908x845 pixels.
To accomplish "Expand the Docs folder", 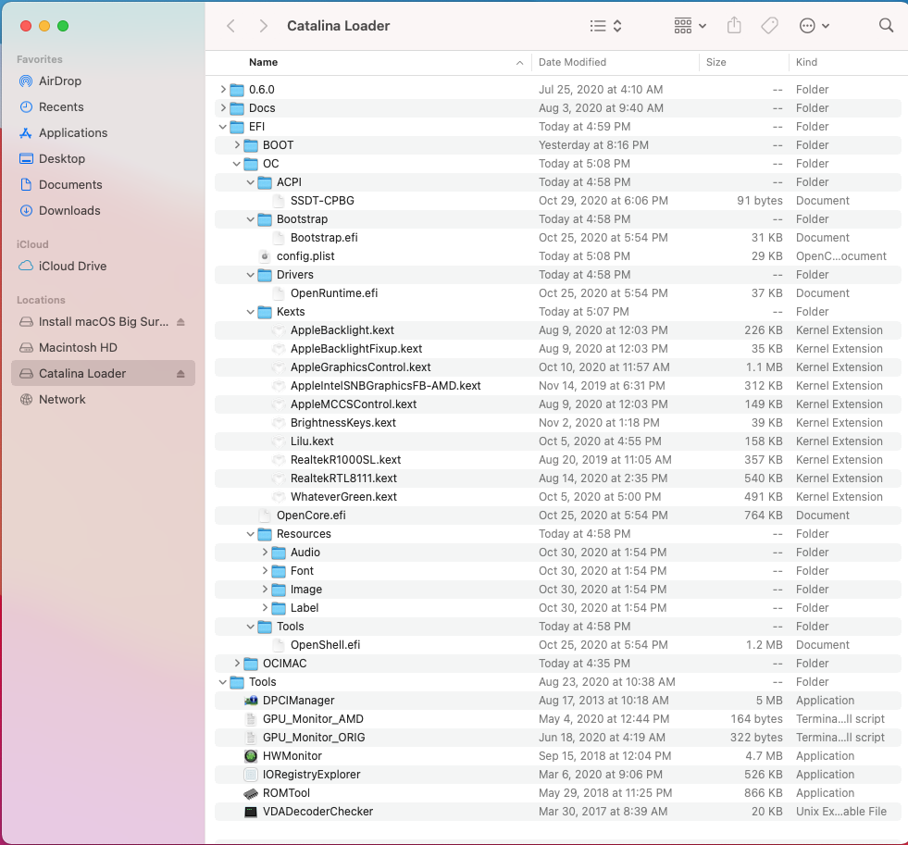I will [223, 107].
